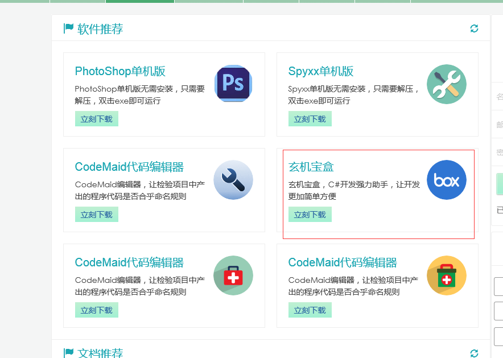Image resolution: width=503 pixels, height=358 pixels.
Task: Click the green first-aid kit icon on yellow circle
Action: [447, 275]
